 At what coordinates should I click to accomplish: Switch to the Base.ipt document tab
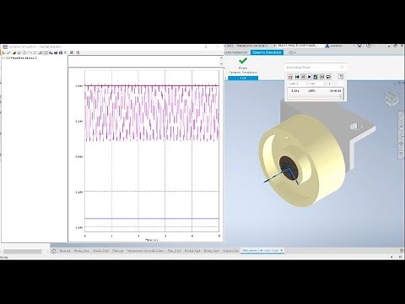(x=65, y=251)
